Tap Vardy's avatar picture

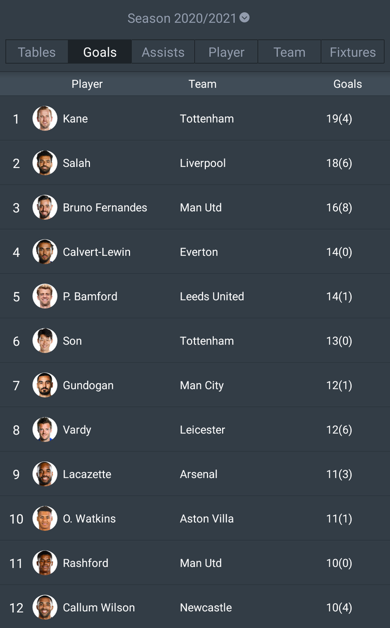click(45, 429)
